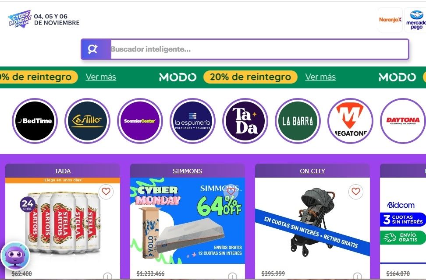The width and height of the screenshot is (426, 280).
Task: Click Ver más after 20% de reintegro
Action: (320, 77)
